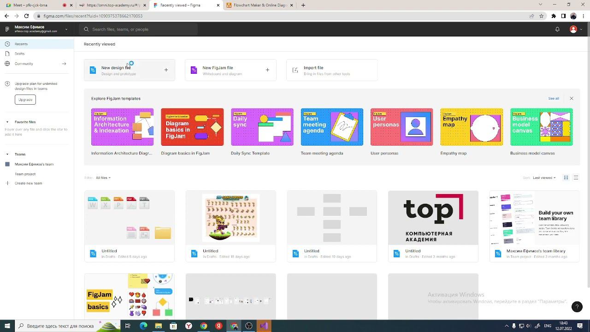The image size is (590, 332).
Task: Open Максим Ефимов's team library file
Action: 534,226
